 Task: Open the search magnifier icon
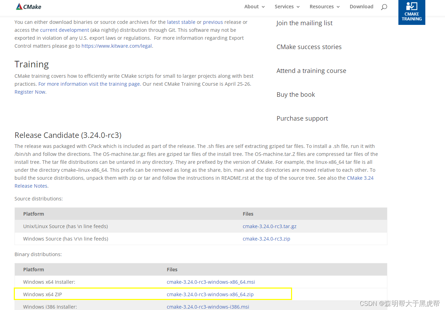384,7
